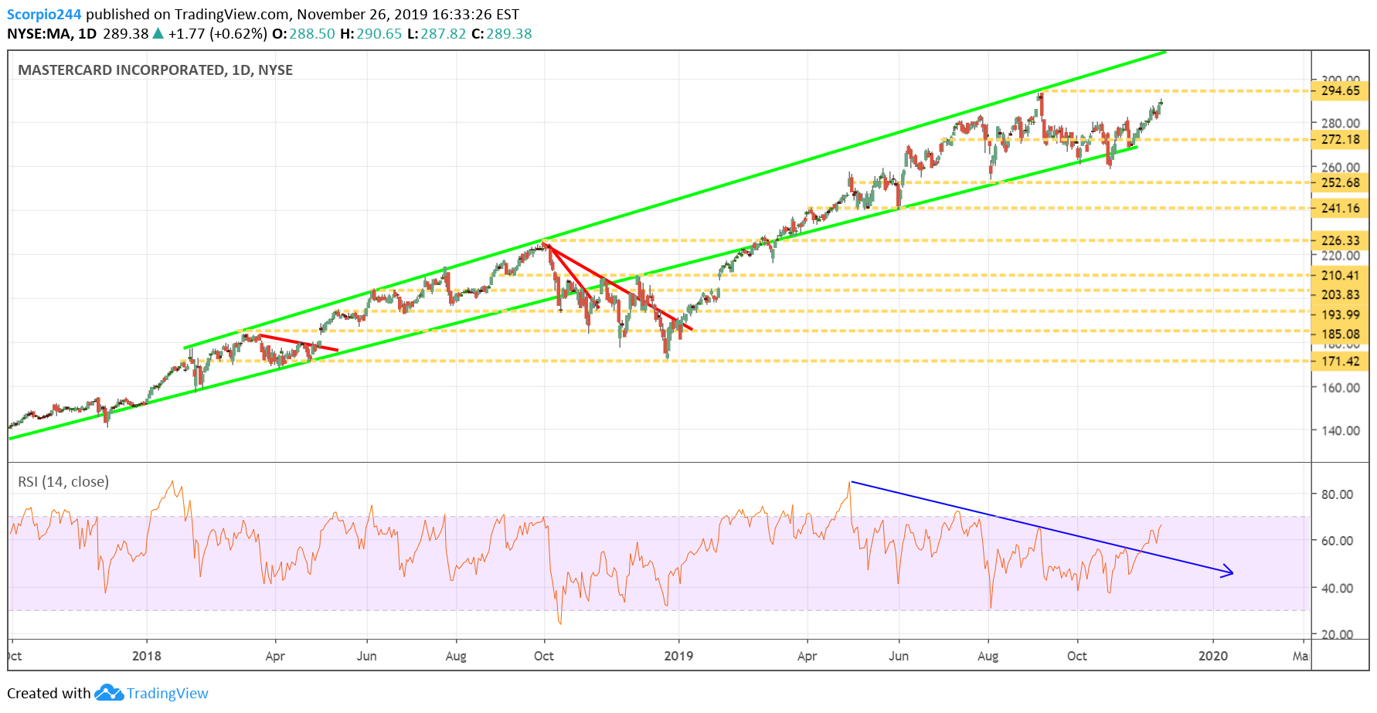The image size is (1377, 713).
Task: Click the 80.00 RSI scale label
Action: [x=1337, y=494]
